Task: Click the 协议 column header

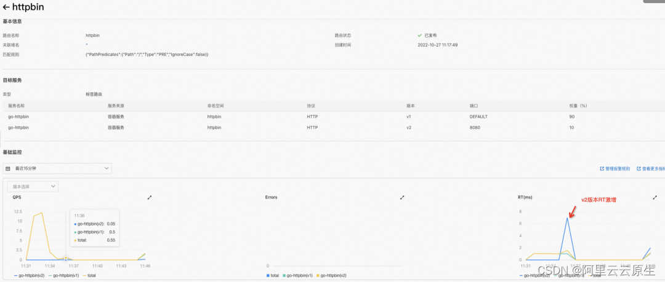Action: coord(311,106)
